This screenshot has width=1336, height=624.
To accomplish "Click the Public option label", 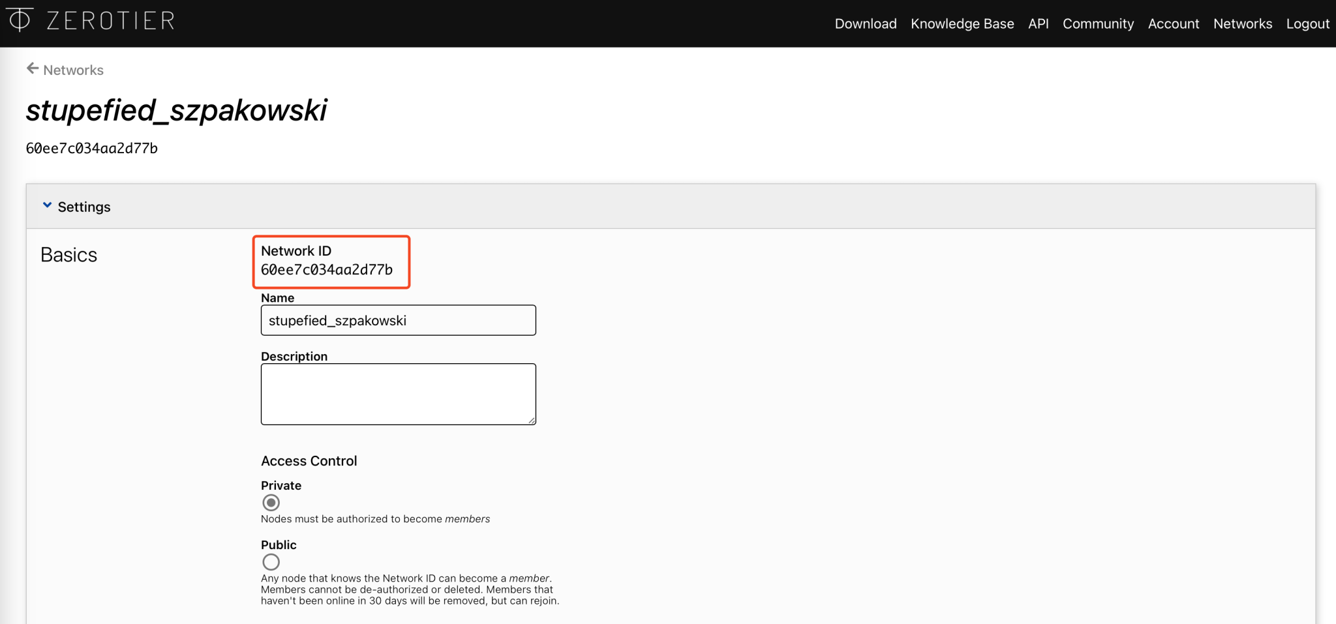I will (279, 545).
